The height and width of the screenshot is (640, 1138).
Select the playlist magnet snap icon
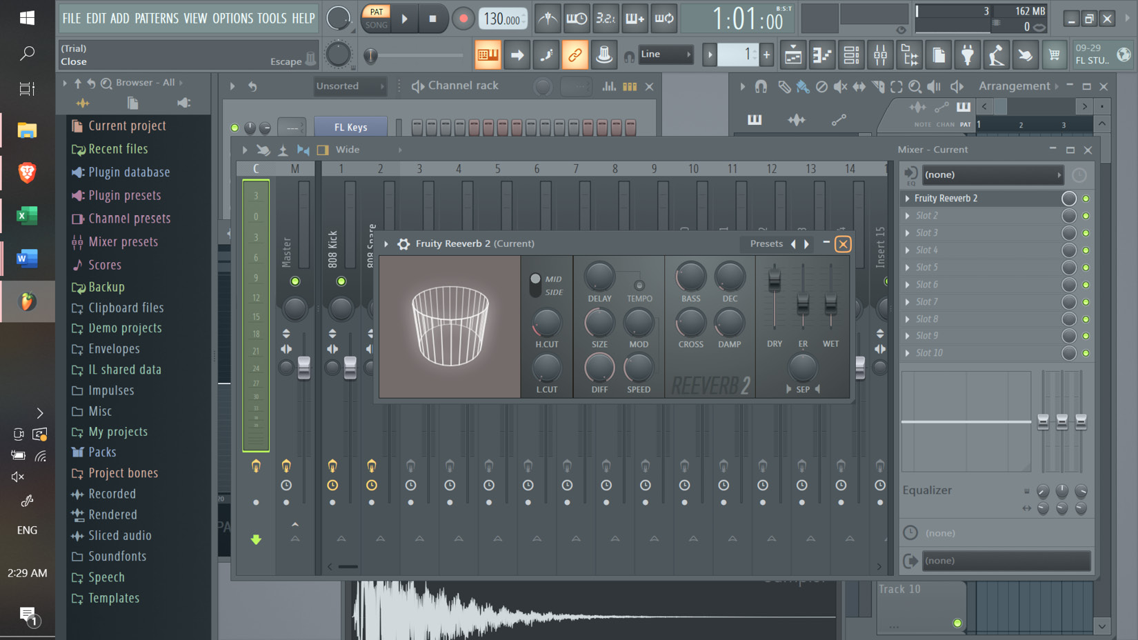(761, 86)
